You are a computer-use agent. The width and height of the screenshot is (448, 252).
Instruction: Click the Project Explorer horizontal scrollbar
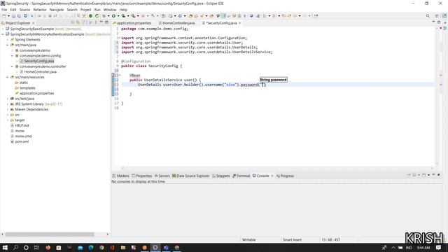[x=49, y=234]
